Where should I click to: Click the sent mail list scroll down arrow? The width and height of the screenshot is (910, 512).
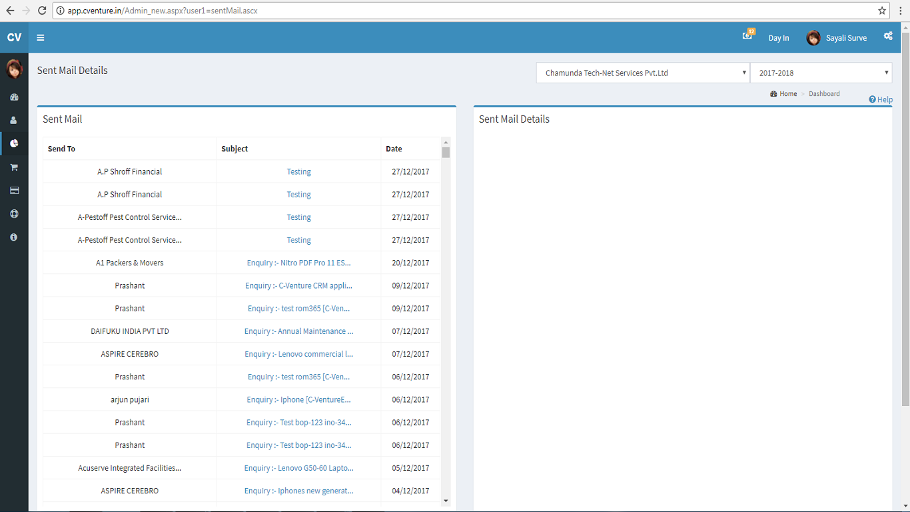click(446, 501)
